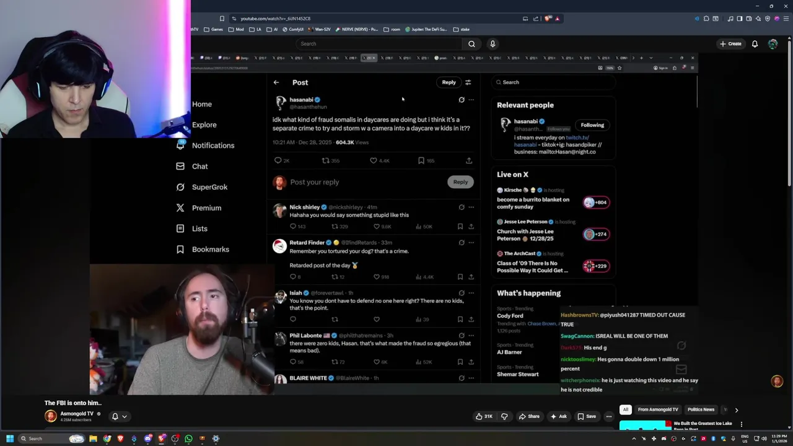
Task: Like Isiah's reply with the heart
Action: pyautogui.click(x=377, y=320)
